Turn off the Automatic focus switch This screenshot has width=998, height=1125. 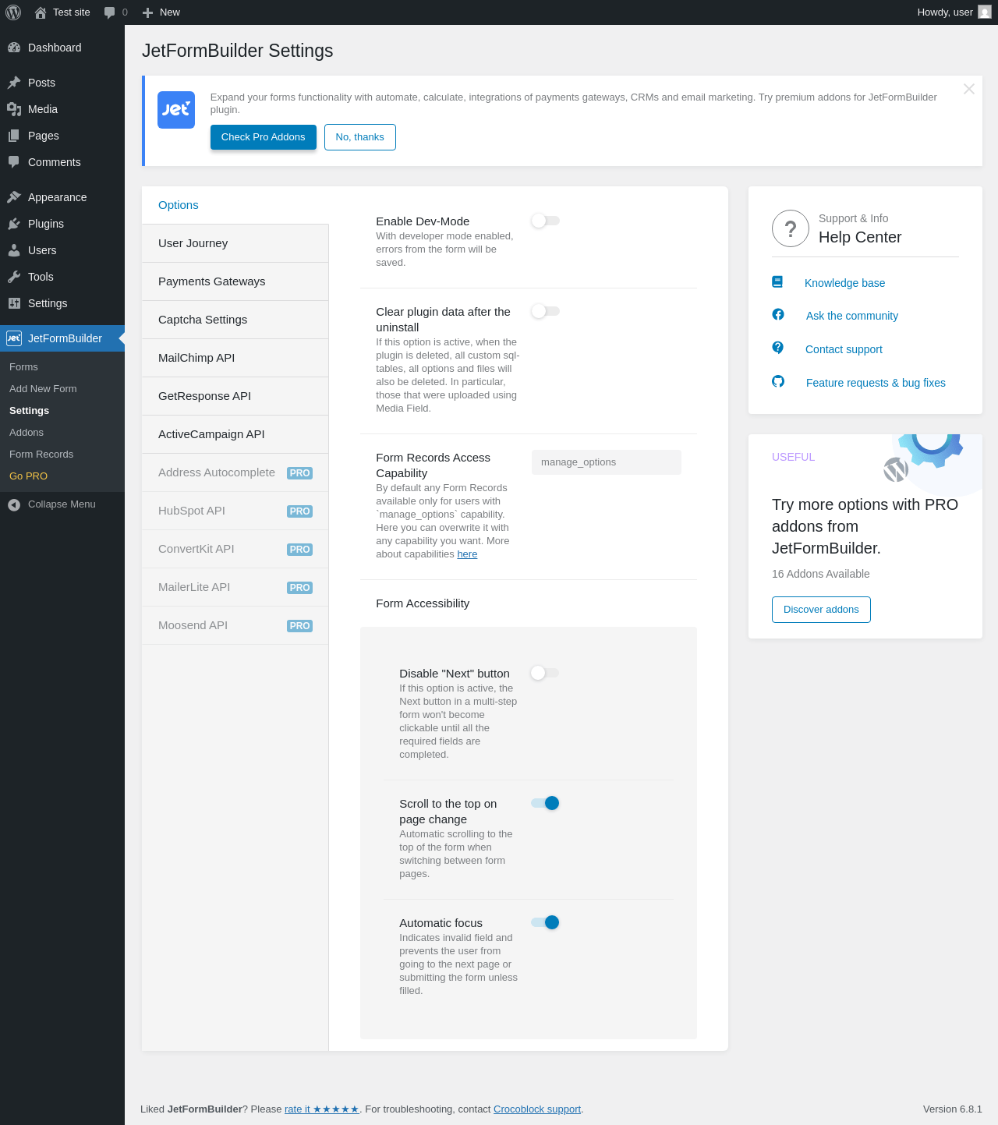pos(545,922)
